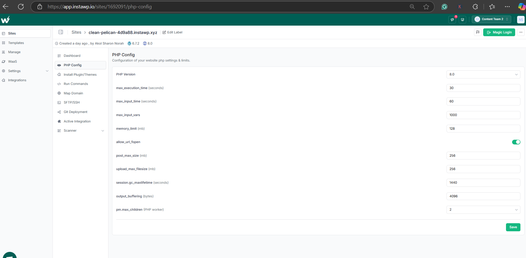Expand the Settings sidebar section
This screenshot has width=526, height=258.
click(25, 71)
